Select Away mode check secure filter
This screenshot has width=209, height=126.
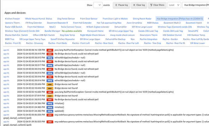122,35
